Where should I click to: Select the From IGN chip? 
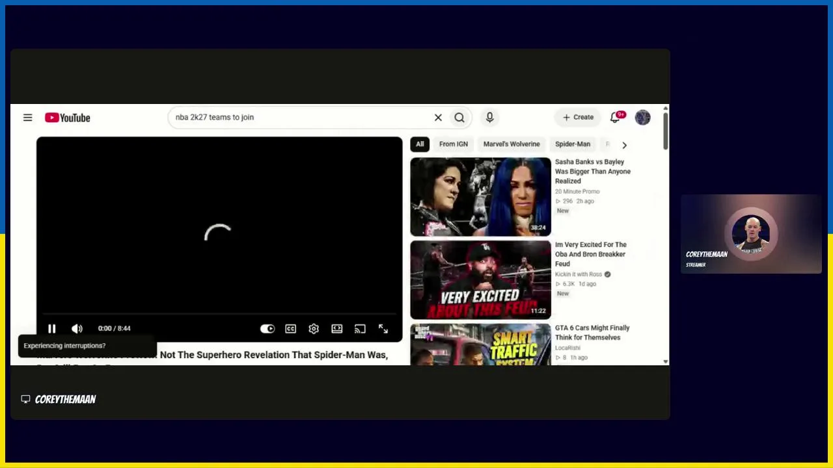tap(454, 144)
